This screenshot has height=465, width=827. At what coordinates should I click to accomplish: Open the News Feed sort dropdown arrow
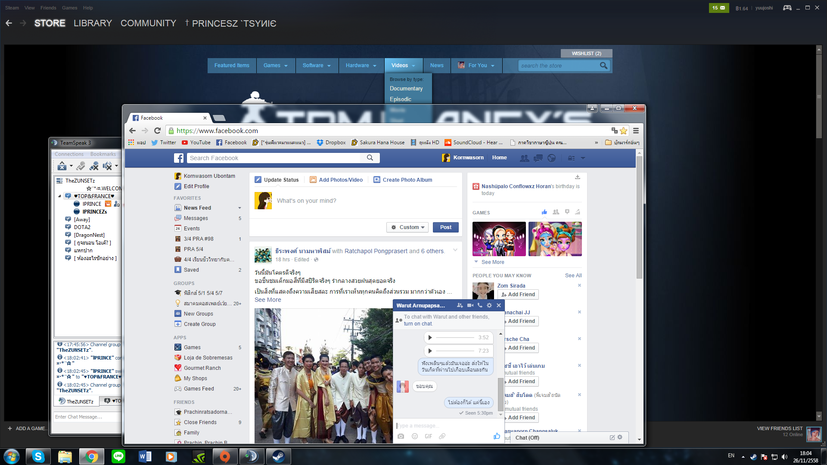[x=240, y=208]
